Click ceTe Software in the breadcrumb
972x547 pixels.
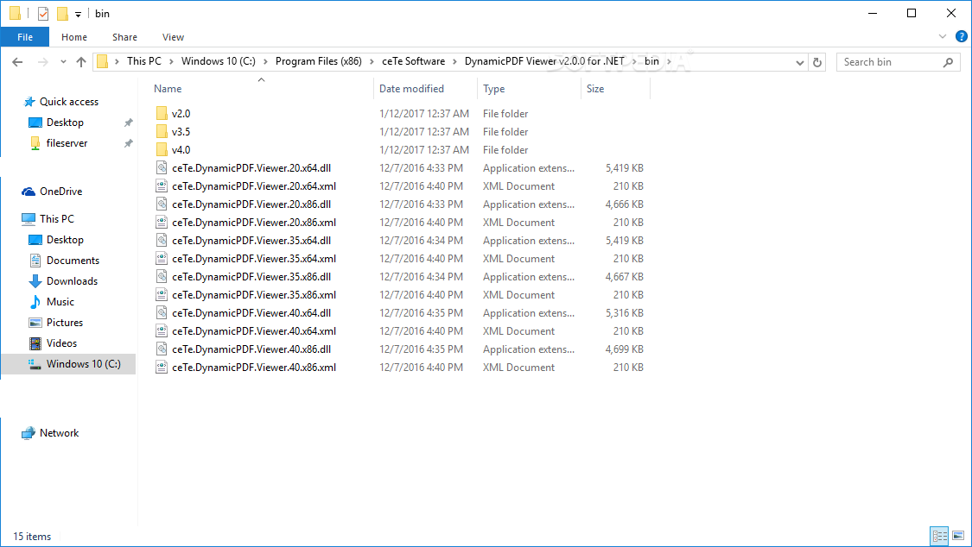(x=414, y=61)
